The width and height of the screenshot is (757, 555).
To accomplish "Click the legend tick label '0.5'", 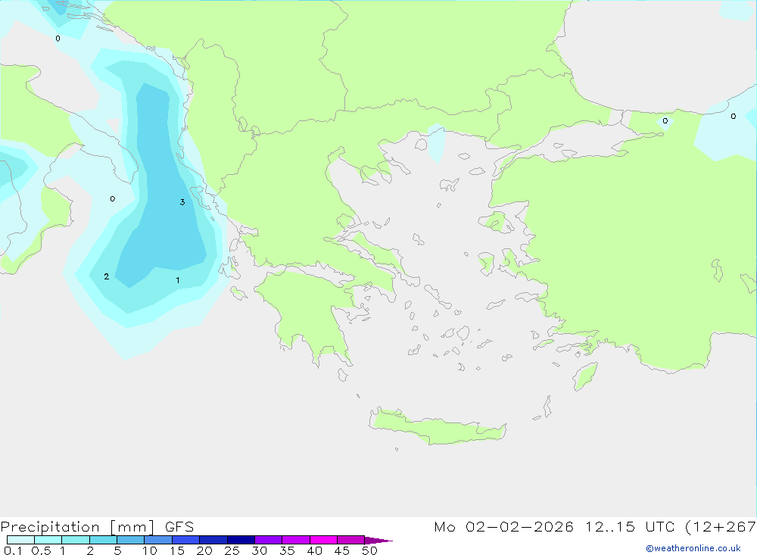I will [x=41, y=550].
